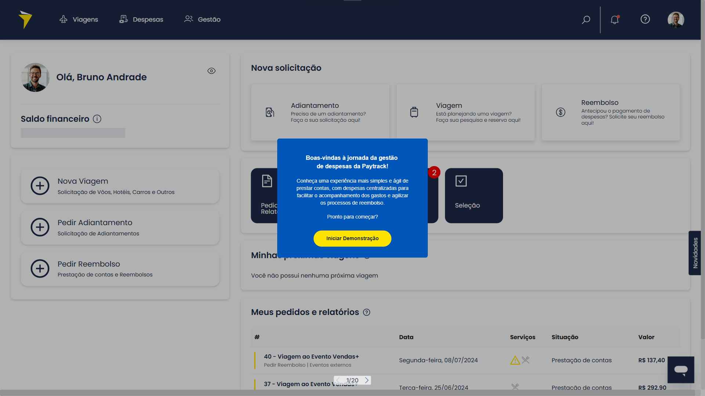
Task: Click the Viagem luggage icon
Action: (414, 112)
